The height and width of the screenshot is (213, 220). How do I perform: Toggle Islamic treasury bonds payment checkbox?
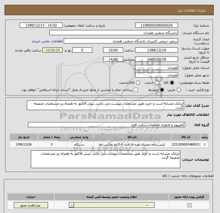pyautogui.click(x=136, y=90)
